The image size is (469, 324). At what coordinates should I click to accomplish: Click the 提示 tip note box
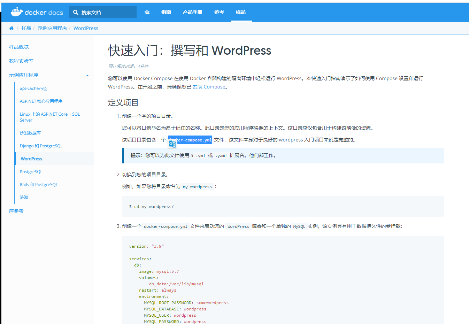[x=283, y=155]
